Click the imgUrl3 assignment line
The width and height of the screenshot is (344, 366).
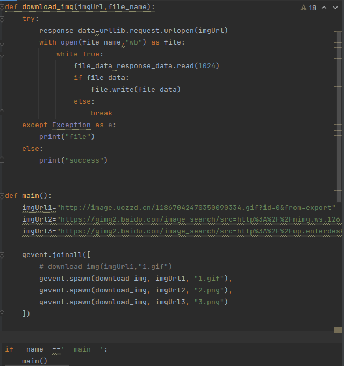coord(182,231)
